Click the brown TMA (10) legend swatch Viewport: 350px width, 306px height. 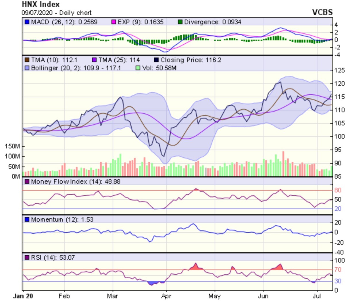pos(28,60)
